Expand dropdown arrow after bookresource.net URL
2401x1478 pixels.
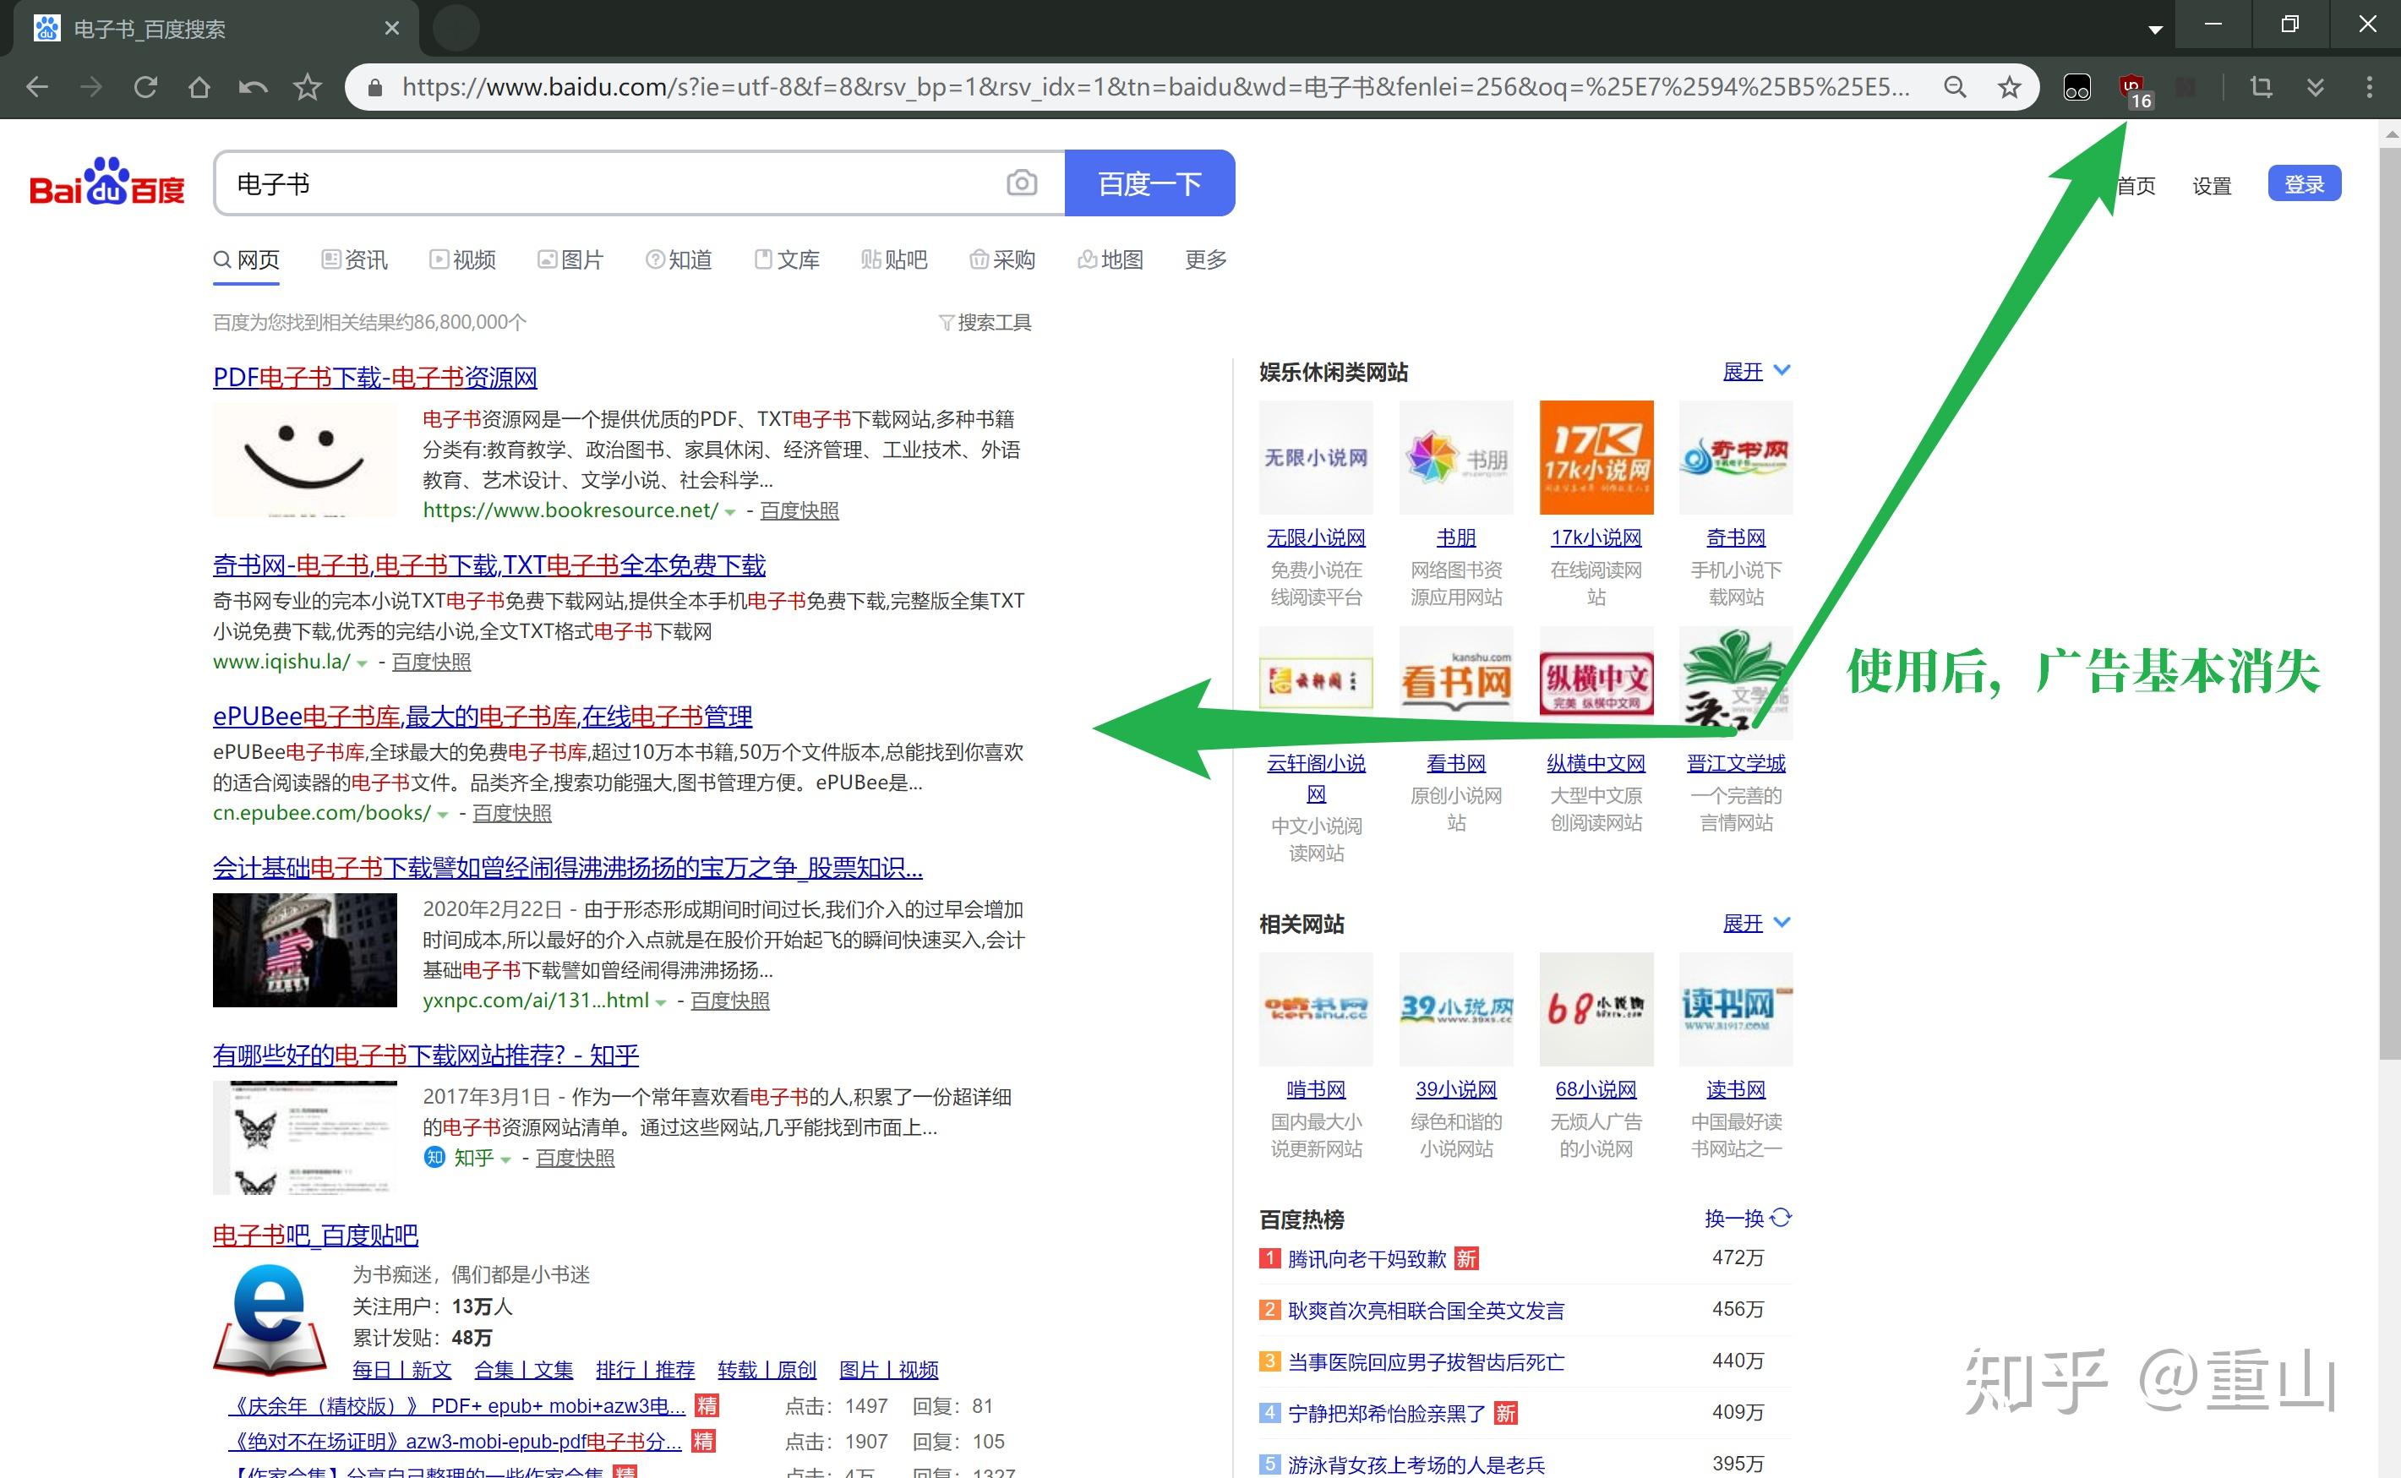(x=729, y=512)
